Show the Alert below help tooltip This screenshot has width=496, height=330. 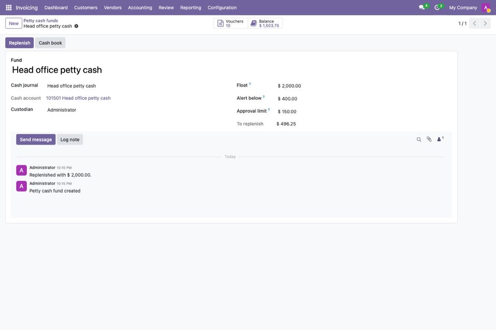pos(263,97)
